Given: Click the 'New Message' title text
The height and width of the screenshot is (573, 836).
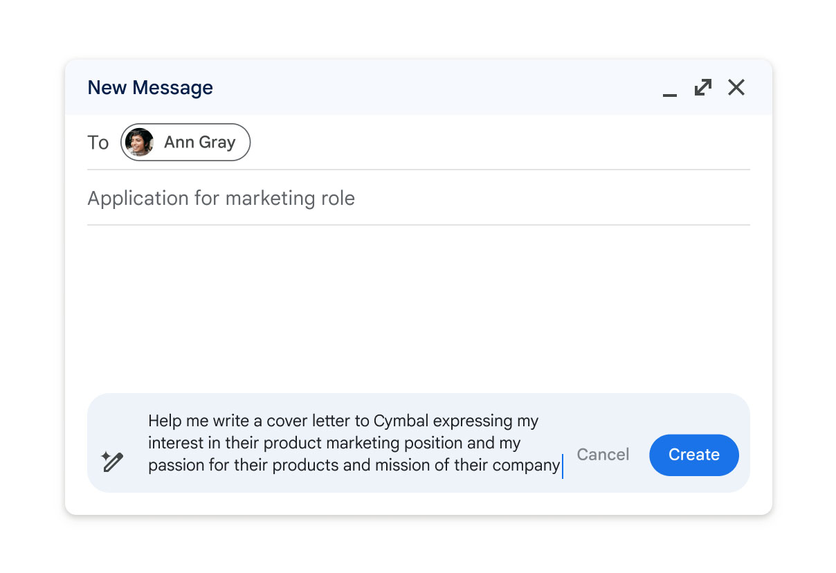Looking at the screenshot, I should pyautogui.click(x=150, y=88).
